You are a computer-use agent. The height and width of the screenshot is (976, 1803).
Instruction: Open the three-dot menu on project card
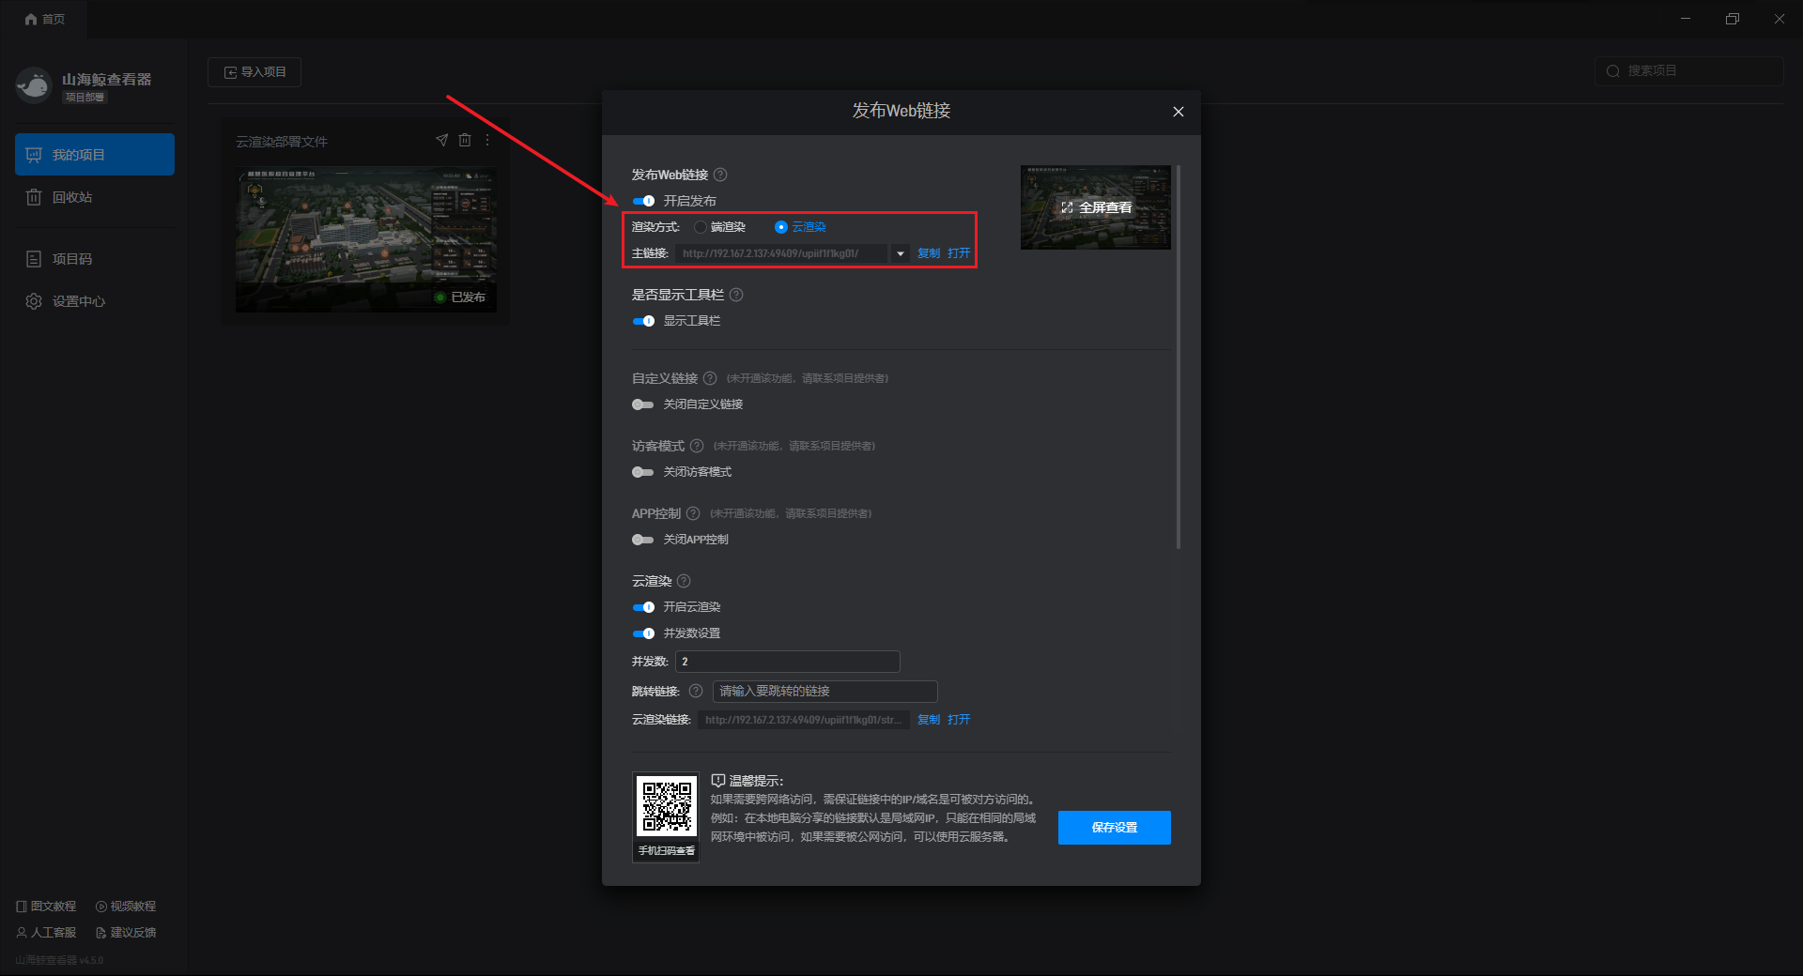tap(487, 140)
